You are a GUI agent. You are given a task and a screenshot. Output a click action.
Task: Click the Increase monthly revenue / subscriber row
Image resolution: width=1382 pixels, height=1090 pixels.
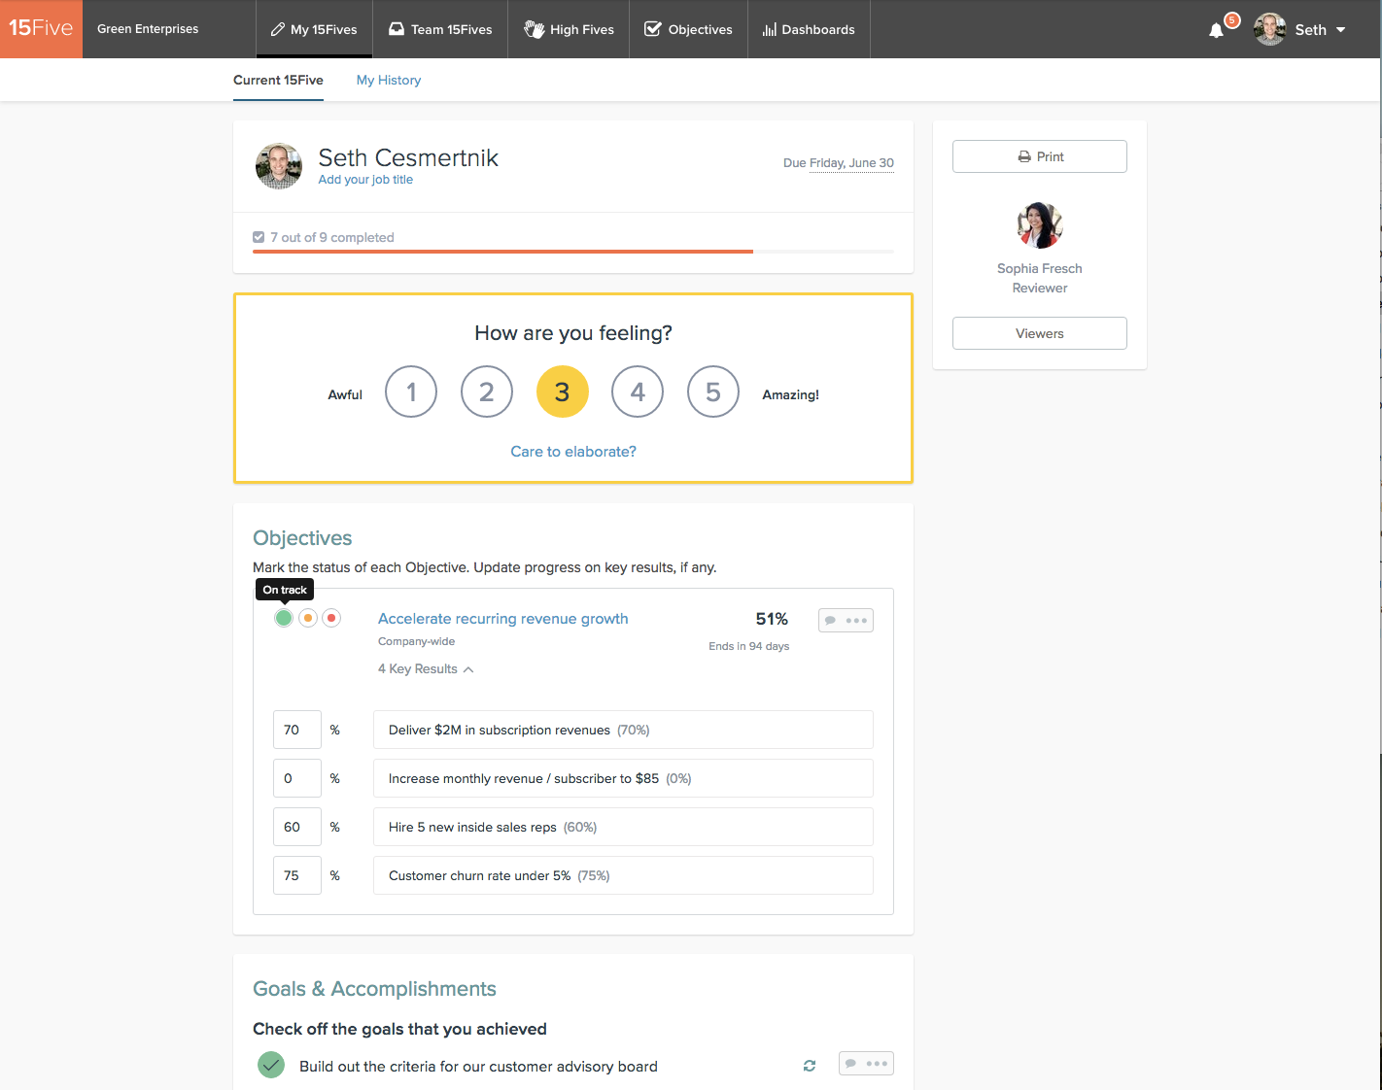coord(623,778)
